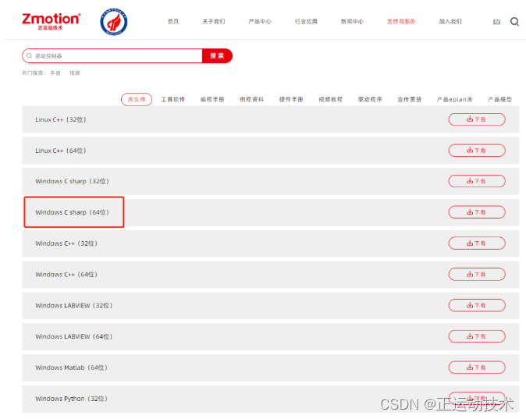Viewport: 526px width, 419px height.
Task: Download Windows LABVIEW (64位) library
Action: tap(477, 336)
